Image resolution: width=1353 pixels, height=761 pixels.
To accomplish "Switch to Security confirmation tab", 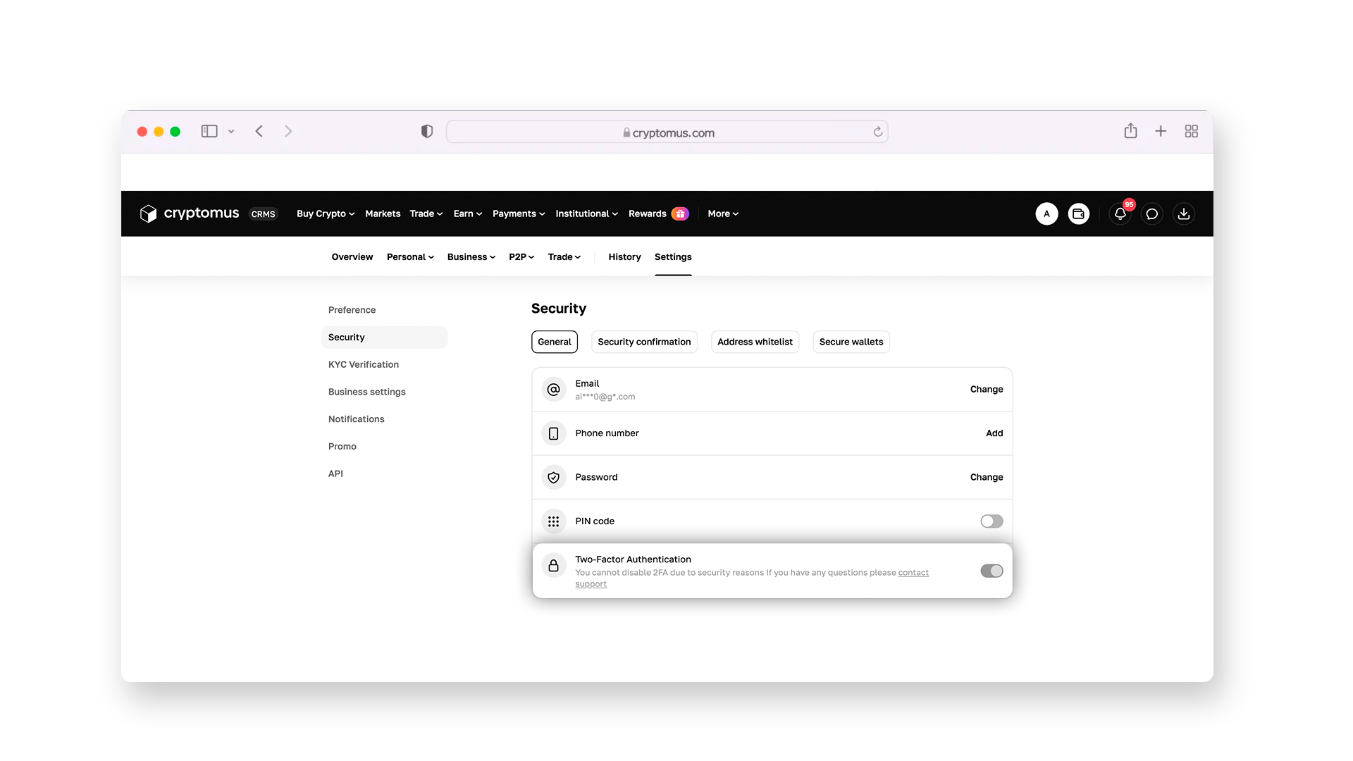I will point(644,342).
